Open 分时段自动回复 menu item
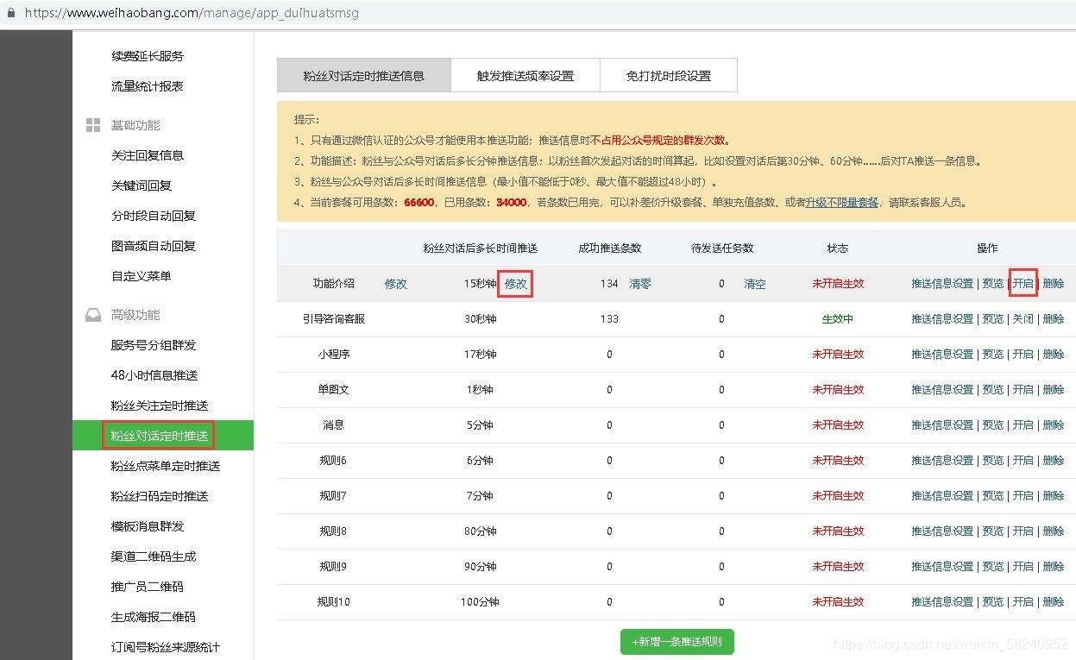This screenshot has width=1076, height=660. [154, 216]
